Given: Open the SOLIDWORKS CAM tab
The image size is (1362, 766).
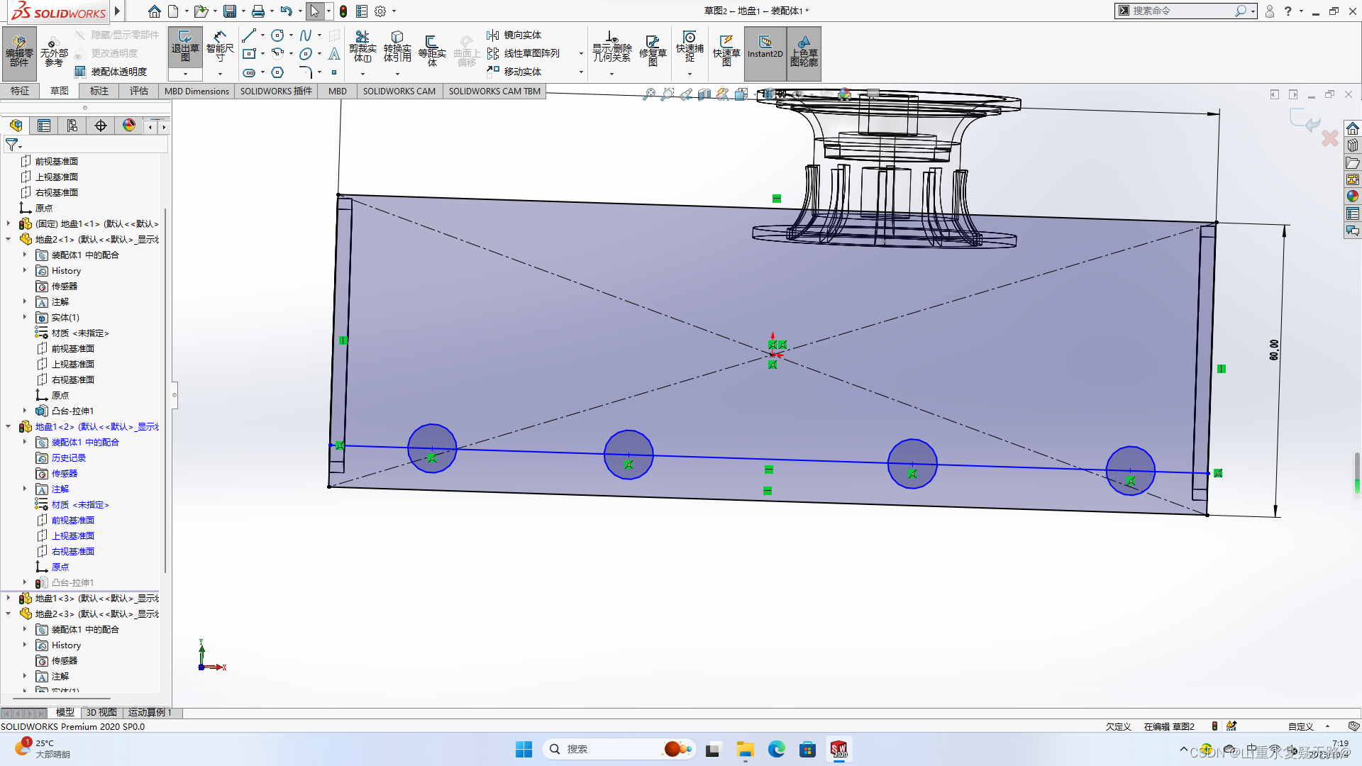Looking at the screenshot, I should [x=399, y=91].
